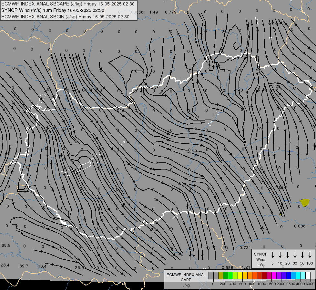Select the dark red swatch right of 1000 tick
The width and height of the screenshot is (316, 290).
click(264, 275)
